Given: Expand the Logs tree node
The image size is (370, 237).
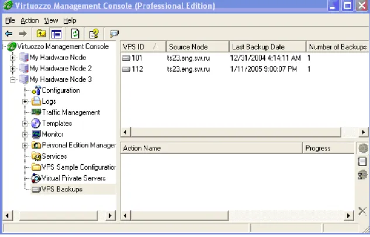Looking at the screenshot, I should click(25, 101).
